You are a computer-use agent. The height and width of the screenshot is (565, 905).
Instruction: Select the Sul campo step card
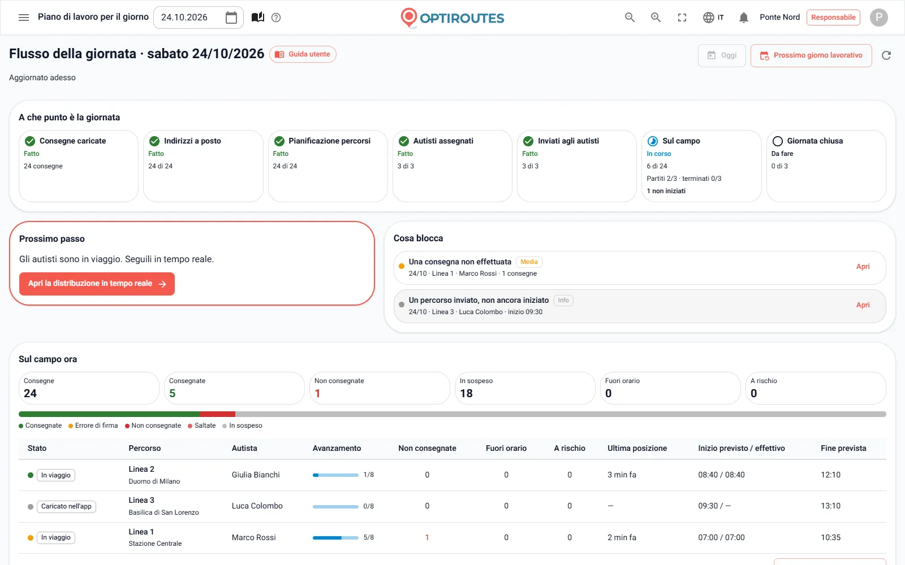[x=701, y=166]
